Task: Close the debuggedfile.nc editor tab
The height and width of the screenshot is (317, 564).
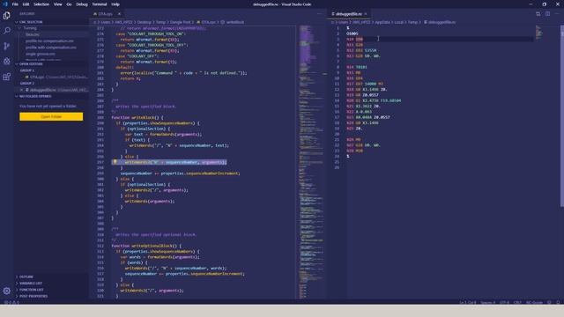Action: coord(366,14)
